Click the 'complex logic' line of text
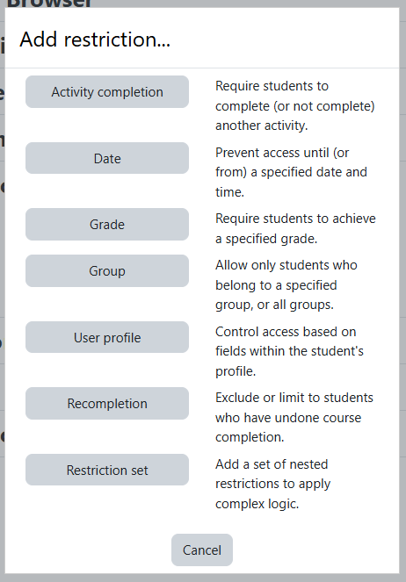 click(x=257, y=504)
